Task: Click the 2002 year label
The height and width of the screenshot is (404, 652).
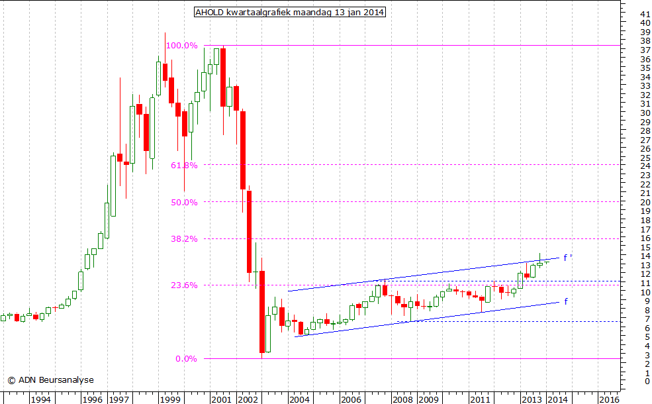Action: pyautogui.click(x=248, y=399)
